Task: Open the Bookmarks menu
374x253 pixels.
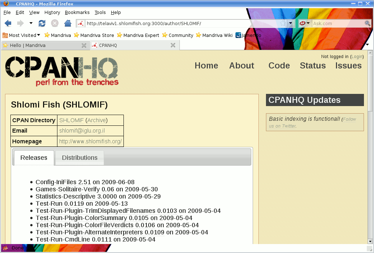Action: click(x=77, y=13)
